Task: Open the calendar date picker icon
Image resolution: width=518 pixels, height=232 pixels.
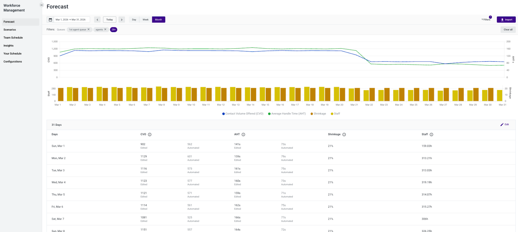Action: pyautogui.click(x=50, y=20)
